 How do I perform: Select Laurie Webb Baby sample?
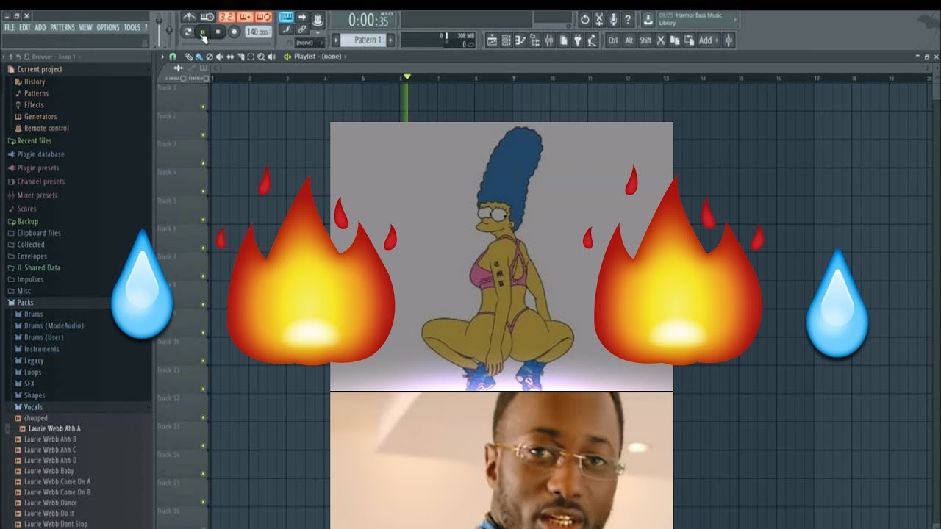click(49, 471)
